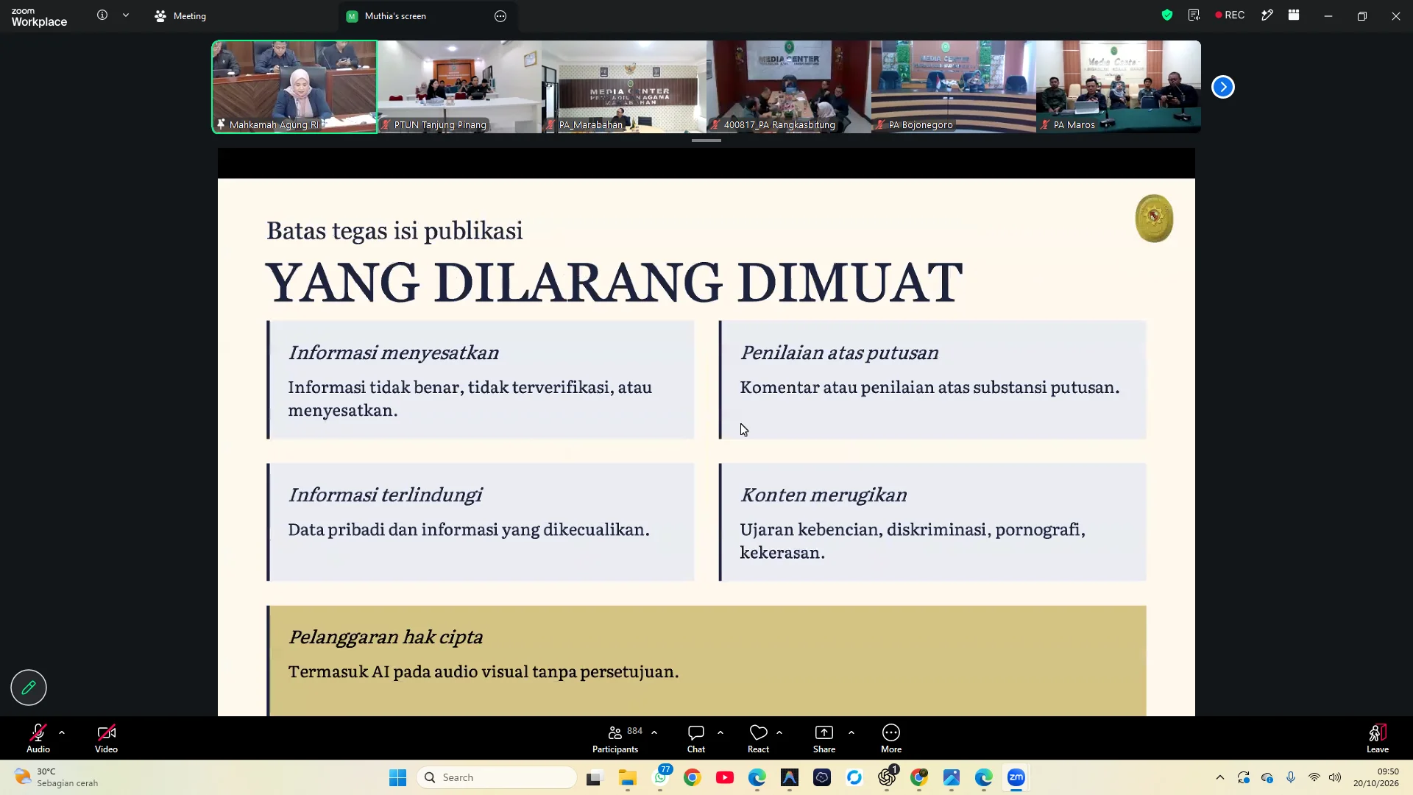Switch to the Meeting tab

click(x=180, y=15)
